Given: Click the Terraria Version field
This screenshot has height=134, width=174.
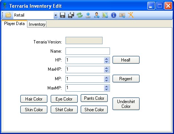Looking at the screenshot, I should (x=84, y=40).
